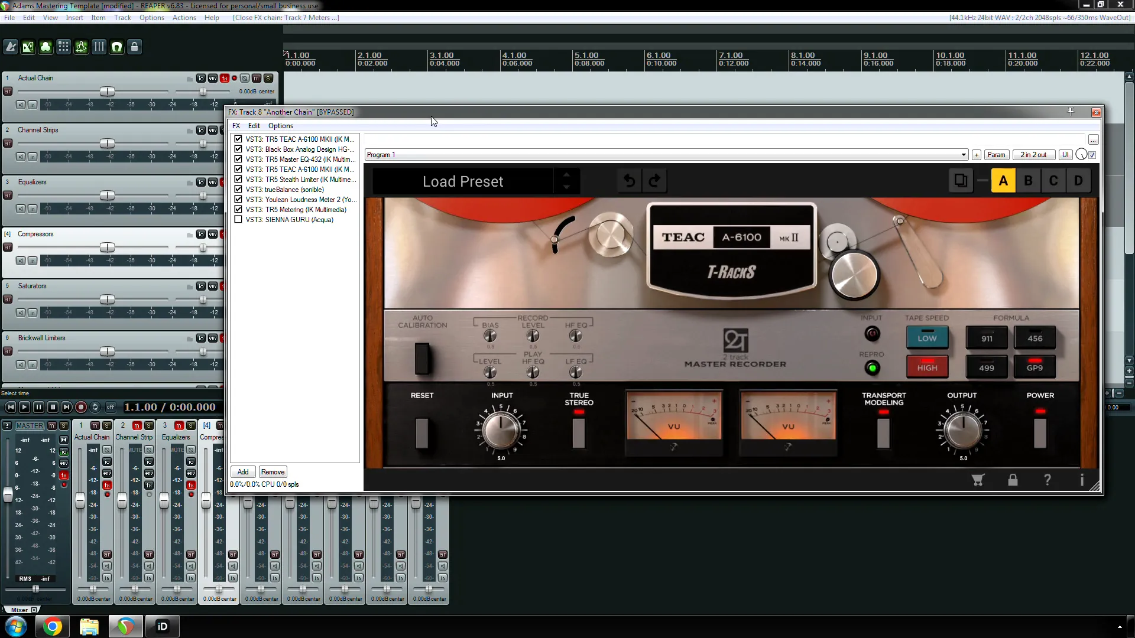The height and width of the screenshot is (638, 1135).
Task: Open the T-RackS shopping cart icon
Action: [x=978, y=480]
